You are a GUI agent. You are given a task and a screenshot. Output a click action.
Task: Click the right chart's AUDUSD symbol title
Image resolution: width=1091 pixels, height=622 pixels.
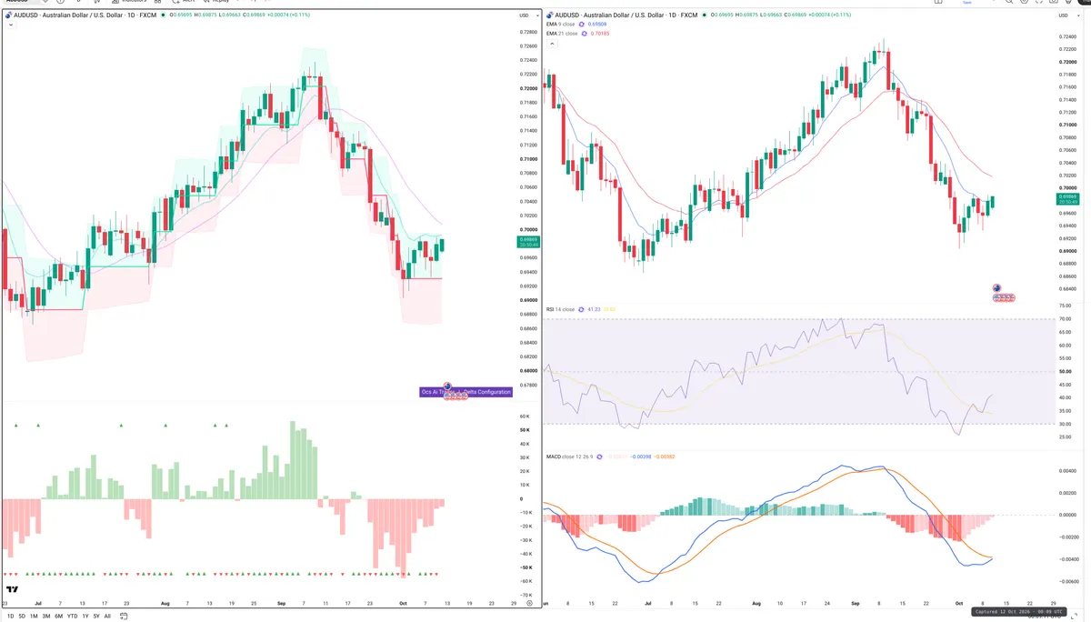(x=628, y=15)
